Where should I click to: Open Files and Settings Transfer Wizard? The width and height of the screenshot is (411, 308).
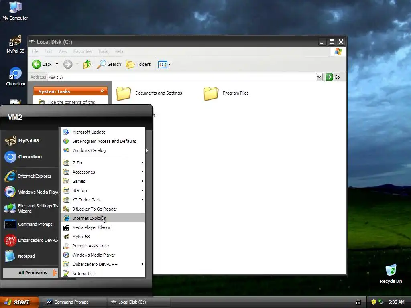[30, 208]
